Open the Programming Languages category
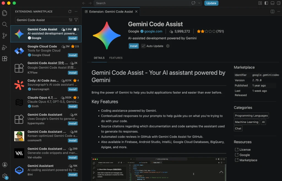Screen dimensions: 282x181 click(x=251, y=116)
